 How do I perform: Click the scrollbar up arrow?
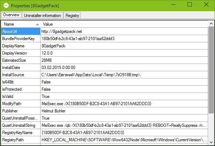coord(211,24)
